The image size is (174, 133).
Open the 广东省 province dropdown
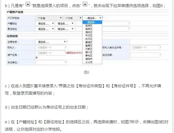point(48,18)
